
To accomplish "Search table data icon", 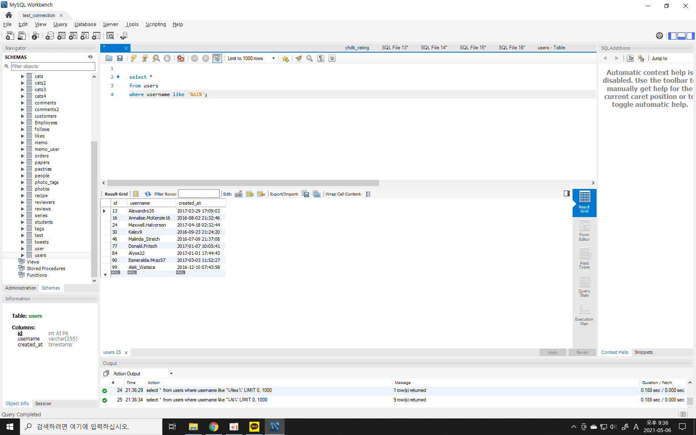I will click(110, 36).
